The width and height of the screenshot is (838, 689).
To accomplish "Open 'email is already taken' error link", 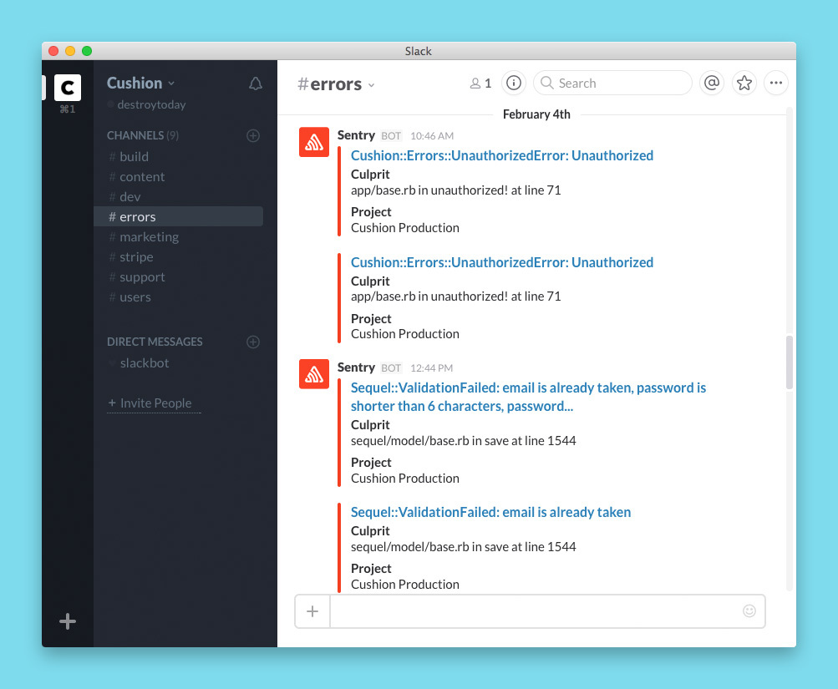I will click(x=490, y=512).
